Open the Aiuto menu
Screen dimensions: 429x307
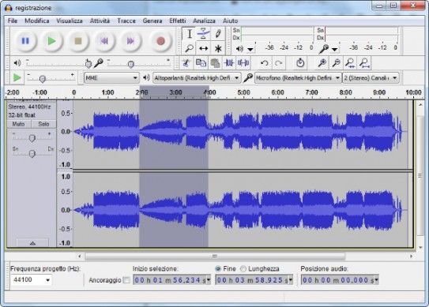(x=230, y=21)
